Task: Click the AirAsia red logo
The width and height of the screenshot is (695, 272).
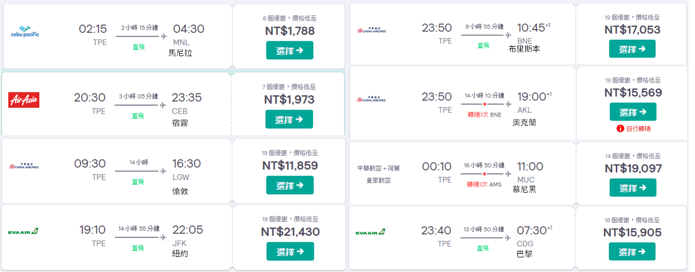Action: tap(24, 100)
